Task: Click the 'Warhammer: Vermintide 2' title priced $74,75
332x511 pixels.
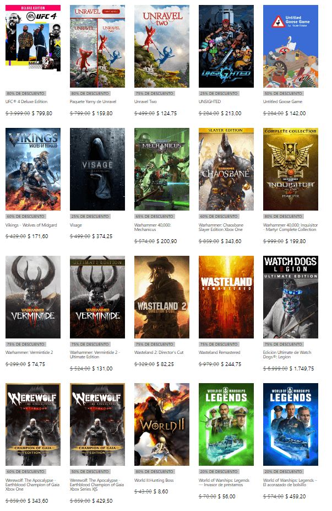Action: (29, 352)
